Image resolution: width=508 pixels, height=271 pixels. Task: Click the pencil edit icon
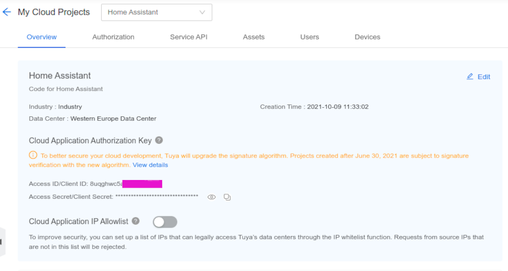(470, 77)
